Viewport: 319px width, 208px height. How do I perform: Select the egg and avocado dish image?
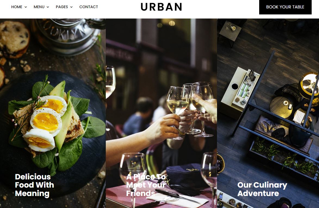tap(53, 113)
